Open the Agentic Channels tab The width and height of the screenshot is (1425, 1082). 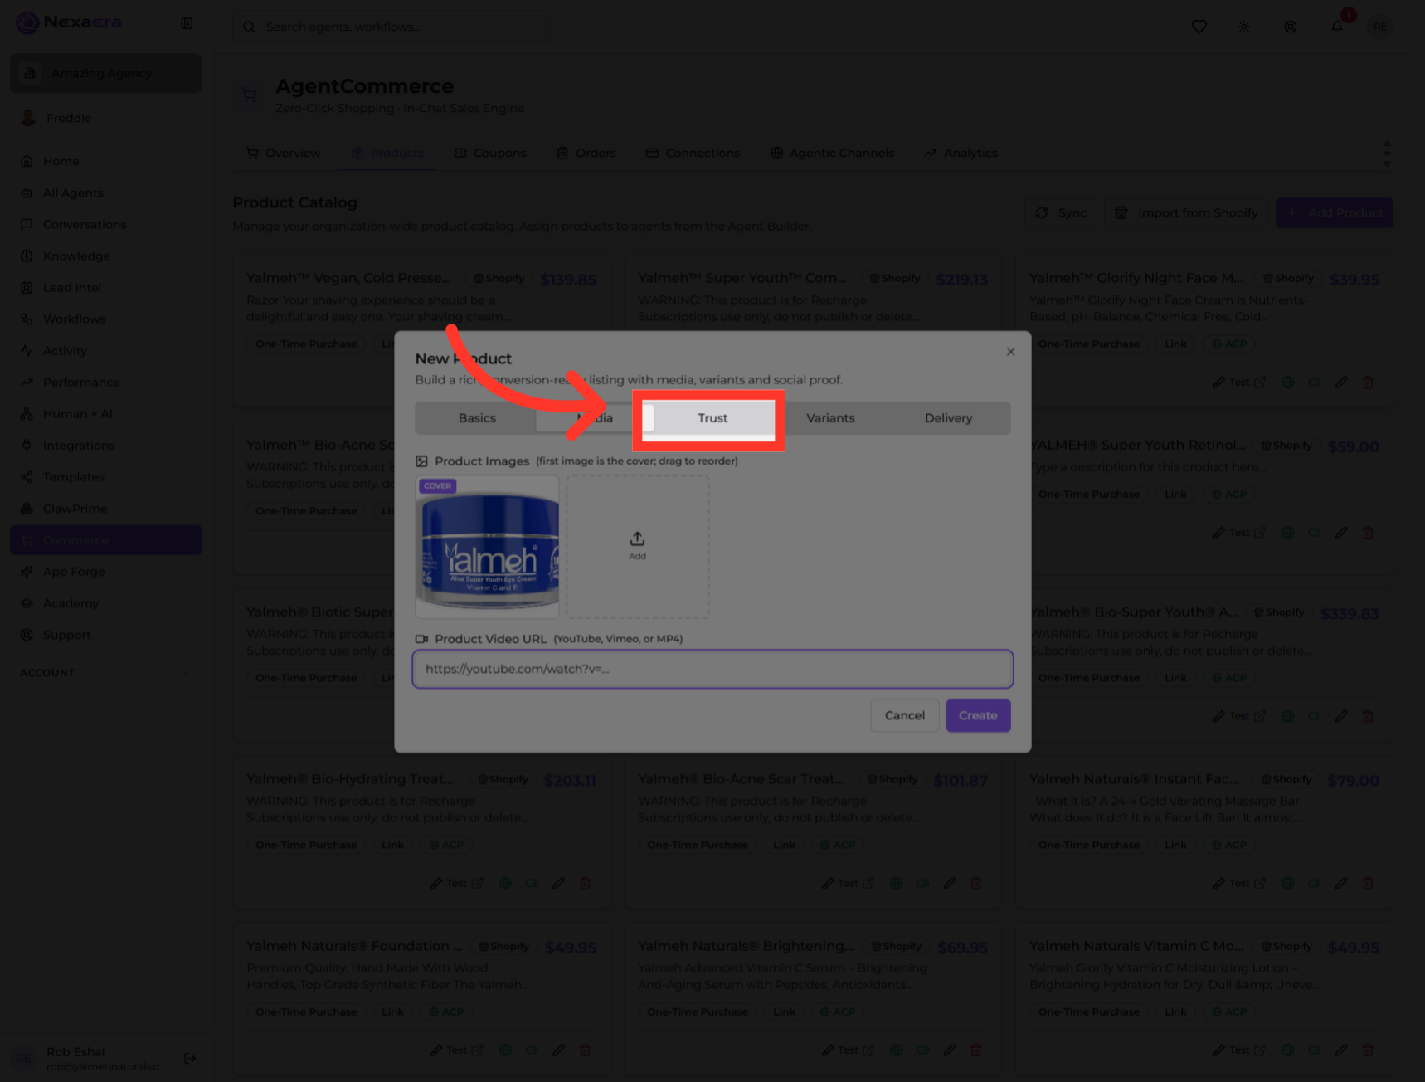pyautogui.click(x=832, y=154)
